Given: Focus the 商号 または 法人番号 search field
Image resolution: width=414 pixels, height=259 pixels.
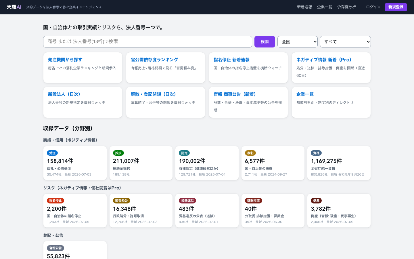Looking at the screenshot, I should pyautogui.click(x=147, y=42).
